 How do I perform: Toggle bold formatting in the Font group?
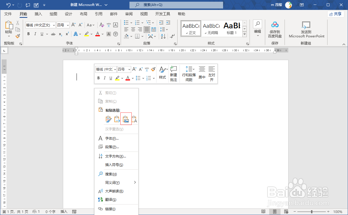tap(28, 34)
